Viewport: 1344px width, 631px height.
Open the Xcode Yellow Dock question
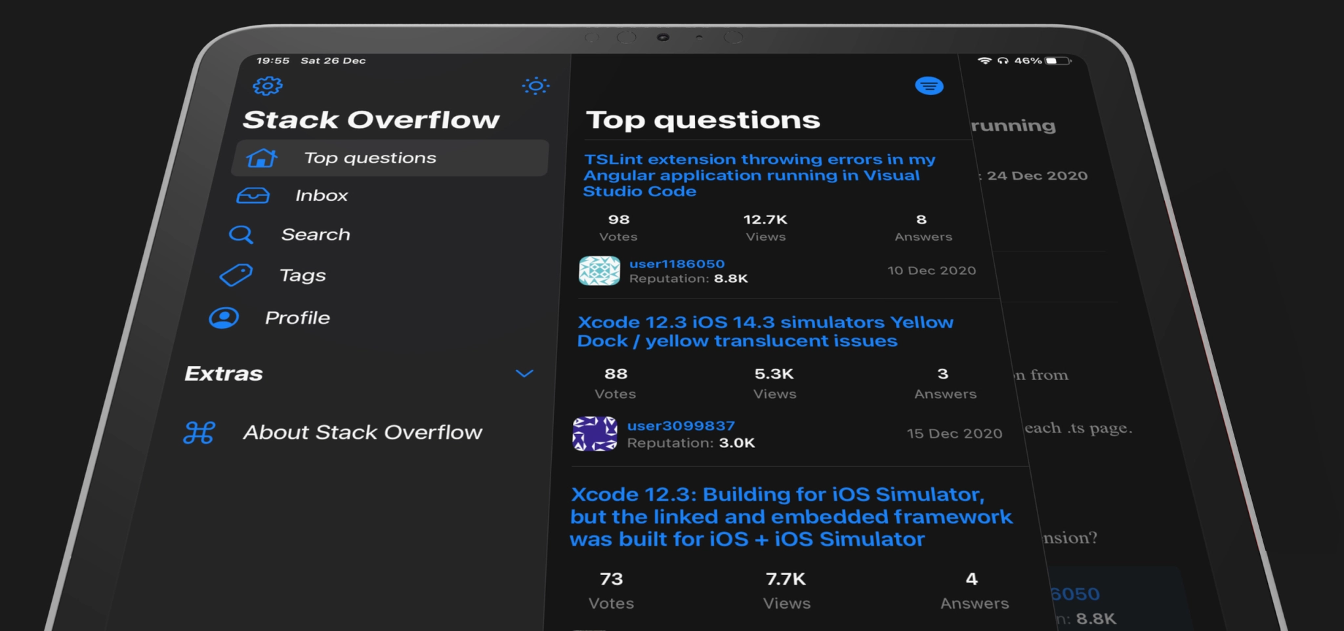(765, 331)
